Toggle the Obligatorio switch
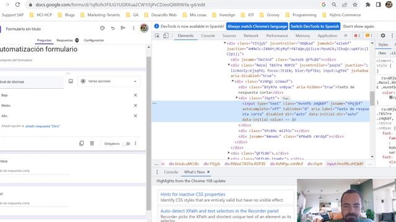 [127, 144]
